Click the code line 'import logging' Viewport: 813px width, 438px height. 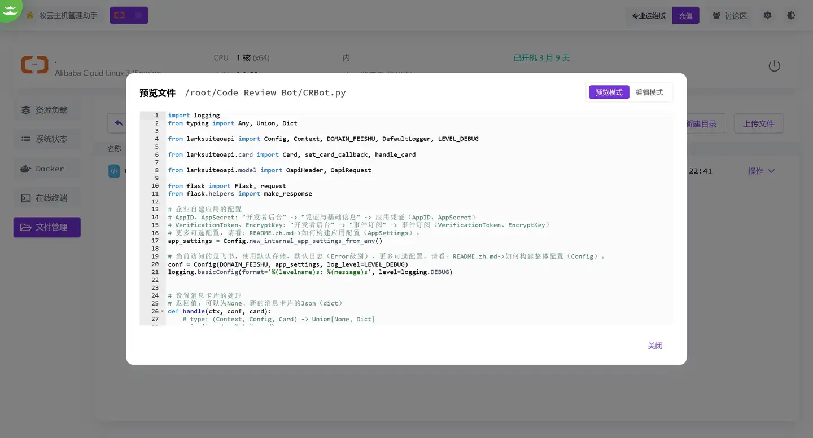(x=194, y=115)
